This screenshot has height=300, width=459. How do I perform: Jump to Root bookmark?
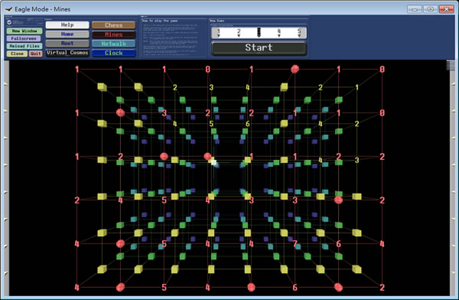67,44
